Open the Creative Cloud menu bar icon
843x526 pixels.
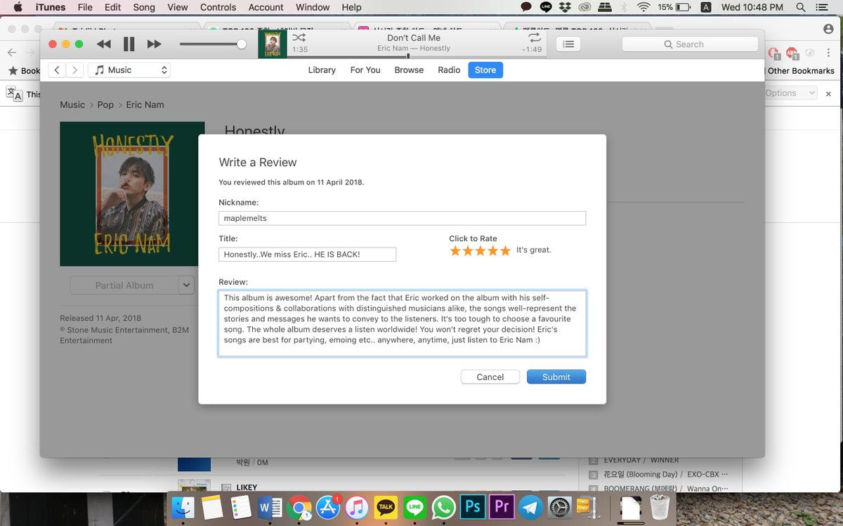(x=584, y=8)
